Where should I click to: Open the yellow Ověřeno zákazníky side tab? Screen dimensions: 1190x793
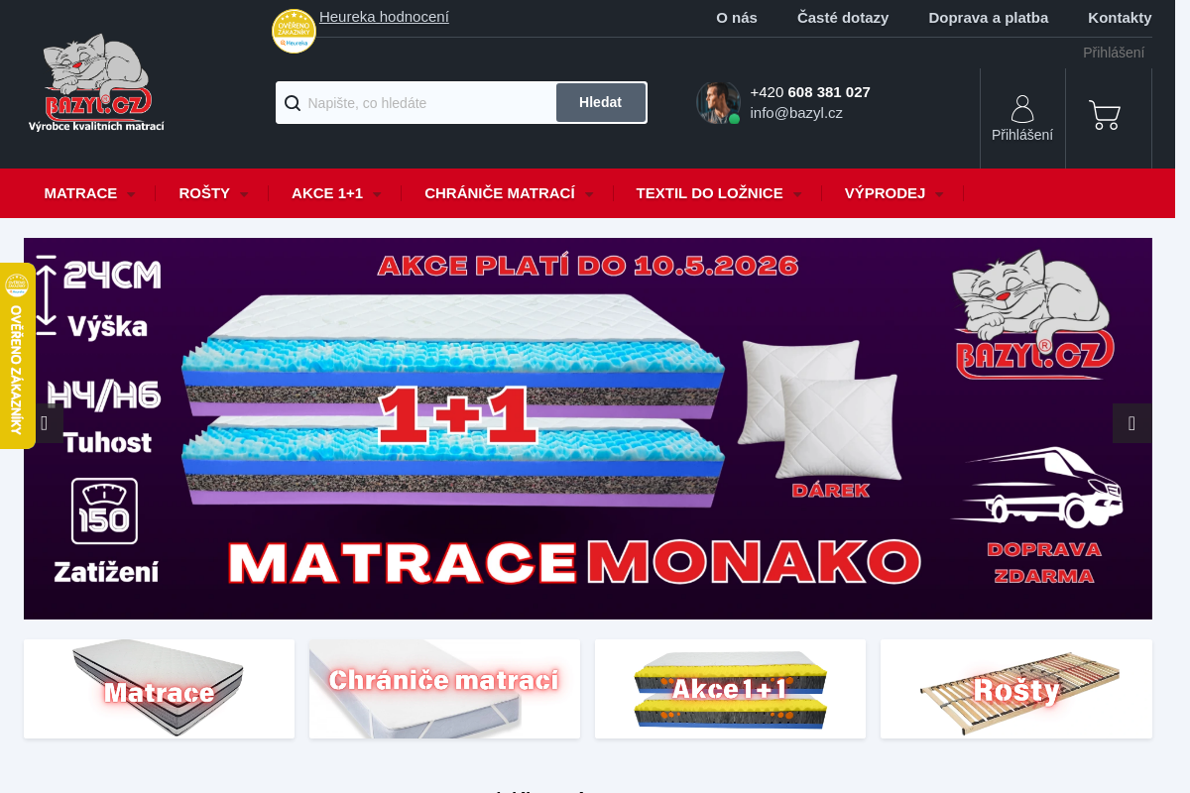click(x=17, y=356)
